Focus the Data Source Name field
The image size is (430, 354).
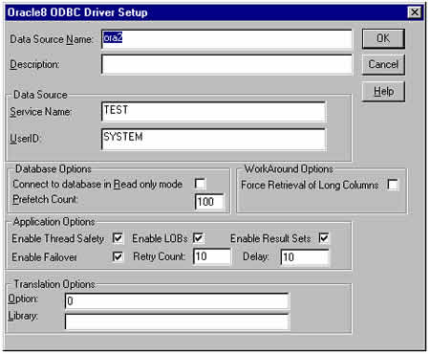[x=226, y=39]
